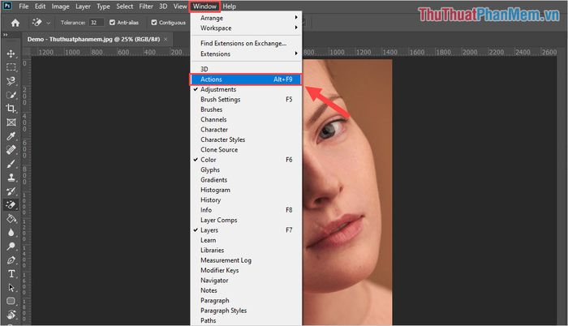This screenshot has height=326, width=568.
Task: Click the Home icon in options bar
Action: click(x=15, y=23)
